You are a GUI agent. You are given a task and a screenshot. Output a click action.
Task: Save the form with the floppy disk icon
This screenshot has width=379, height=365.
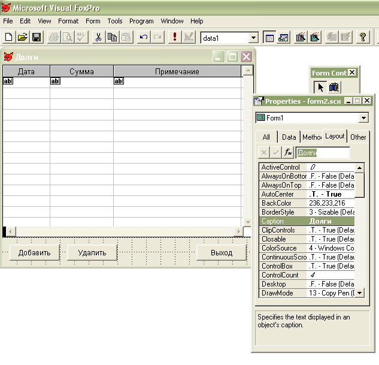click(x=36, y=38)
